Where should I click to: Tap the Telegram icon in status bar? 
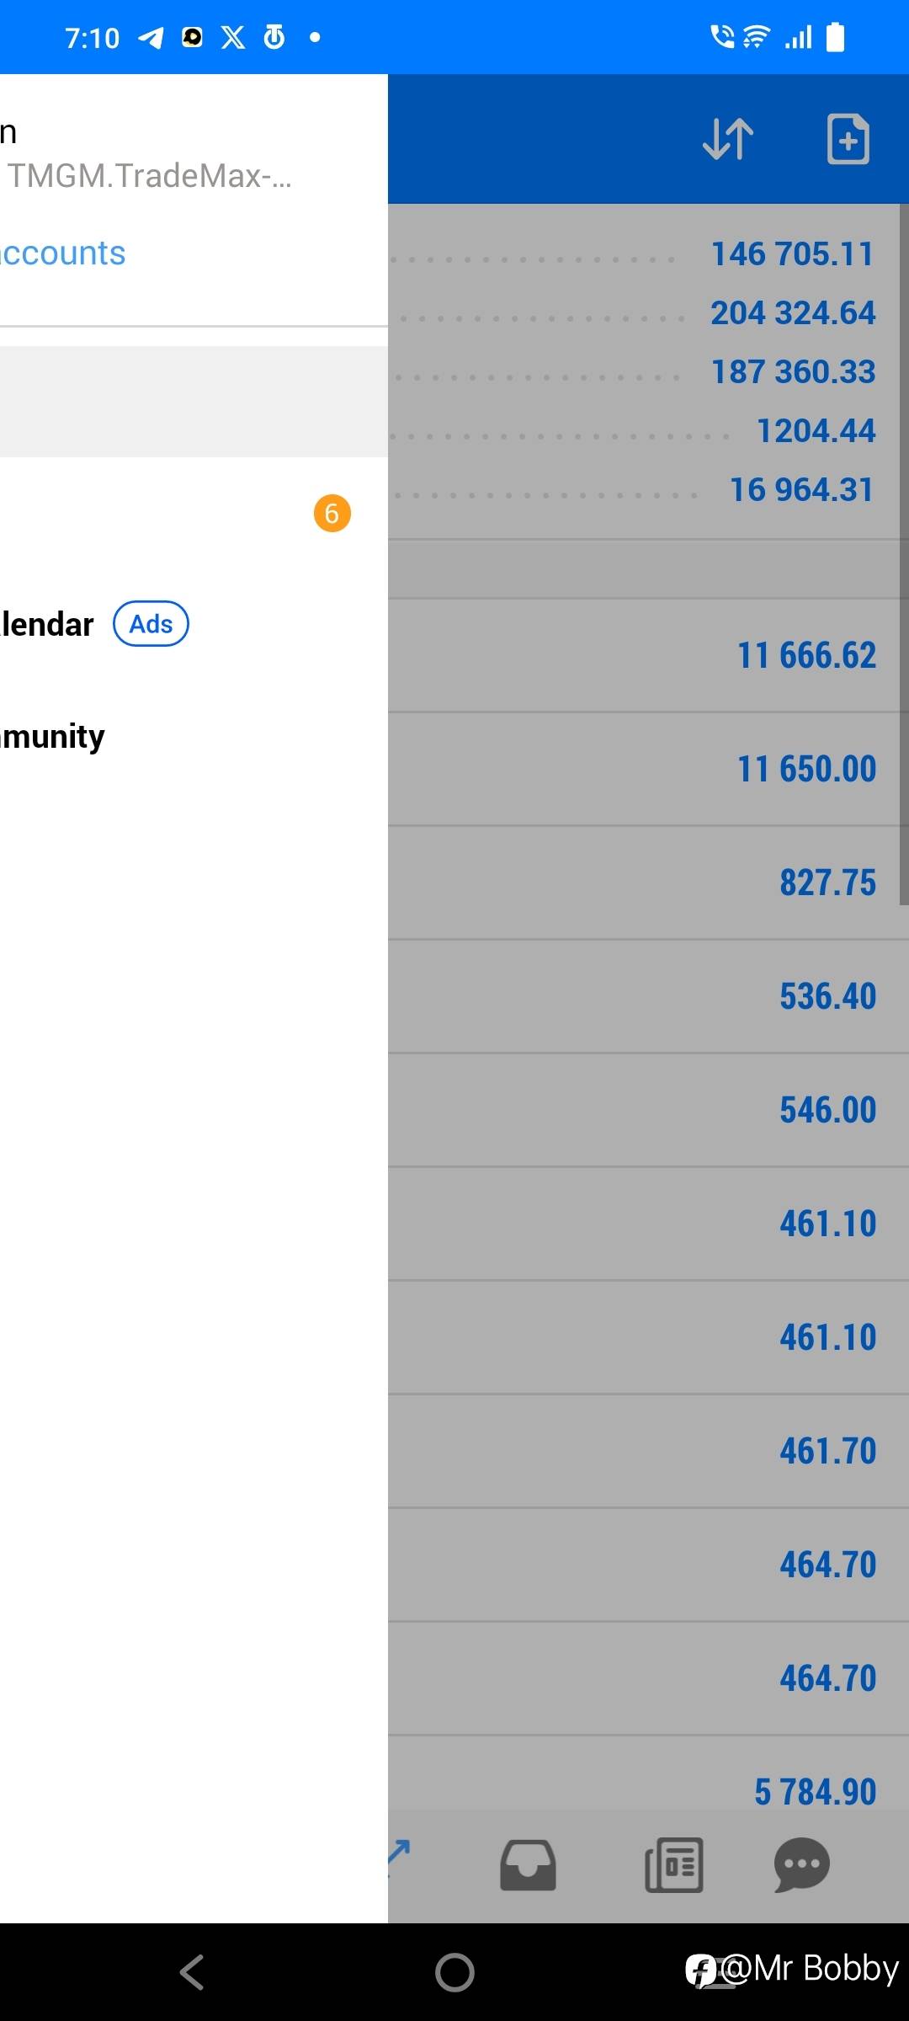point(151,38)
